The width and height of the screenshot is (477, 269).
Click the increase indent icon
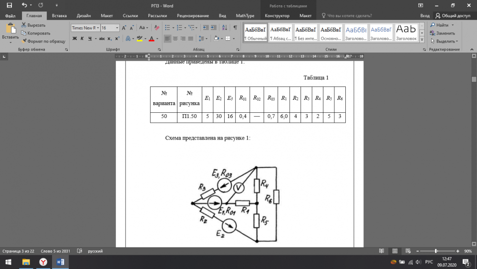coord(214,28)
